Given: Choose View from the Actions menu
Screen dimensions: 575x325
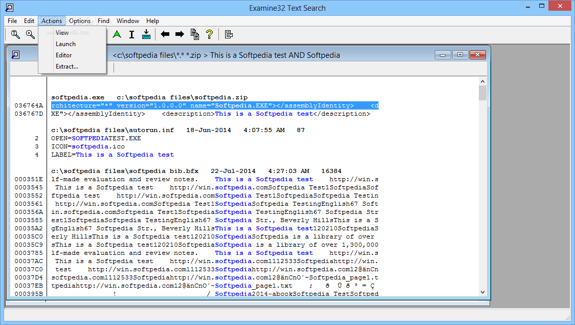Looking at the screenshot, I should (72, 33).
